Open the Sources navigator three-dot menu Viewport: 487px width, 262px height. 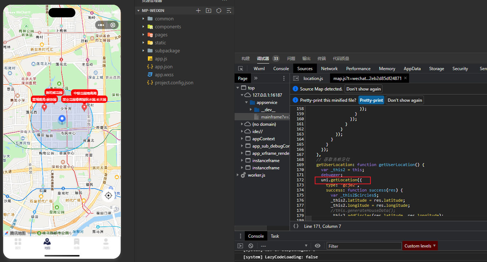(x=284, y=78)
